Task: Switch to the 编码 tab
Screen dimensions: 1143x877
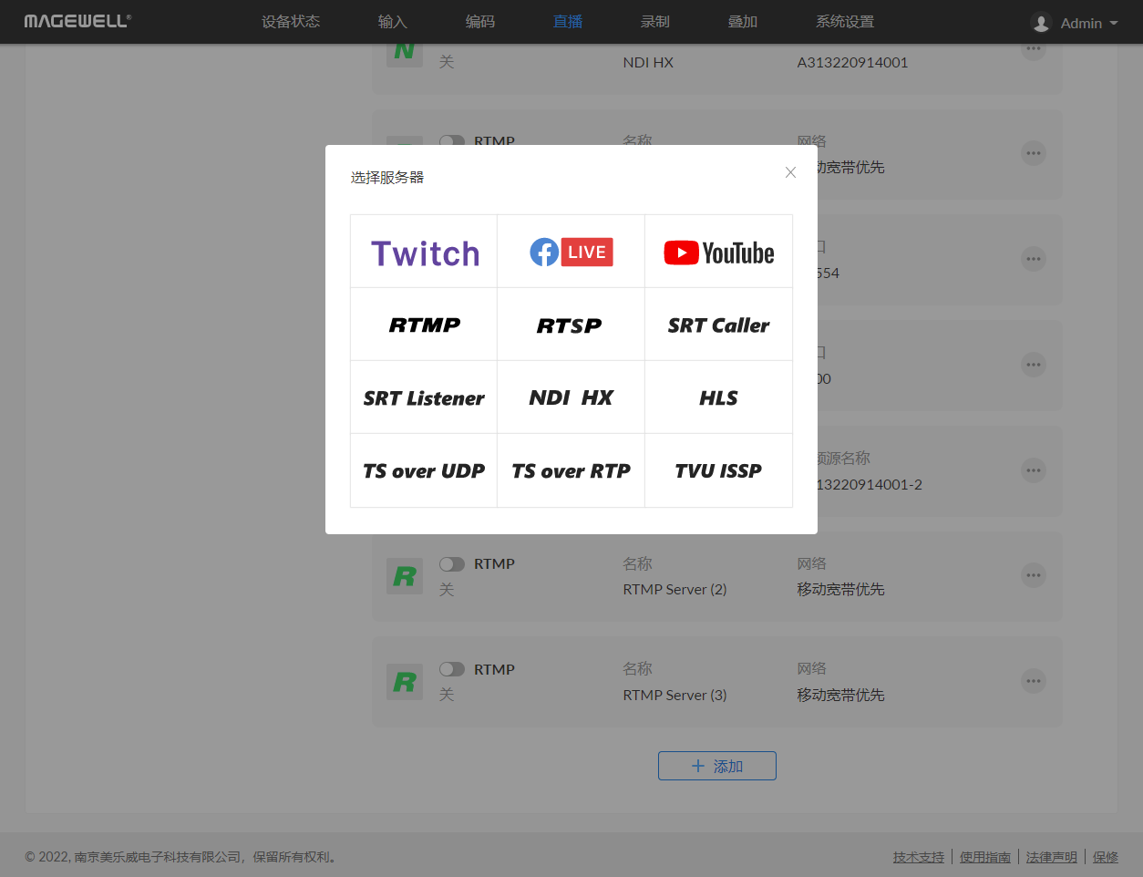Action: pyautogui.click(x=479, y=22)
